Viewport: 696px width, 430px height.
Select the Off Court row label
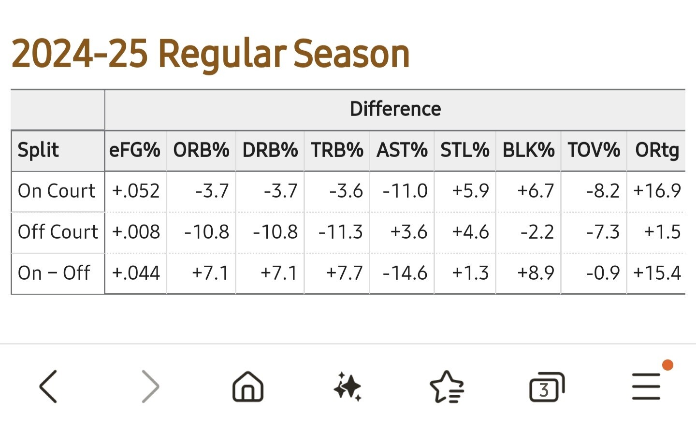pyautogui.click(x=58, y=232)
